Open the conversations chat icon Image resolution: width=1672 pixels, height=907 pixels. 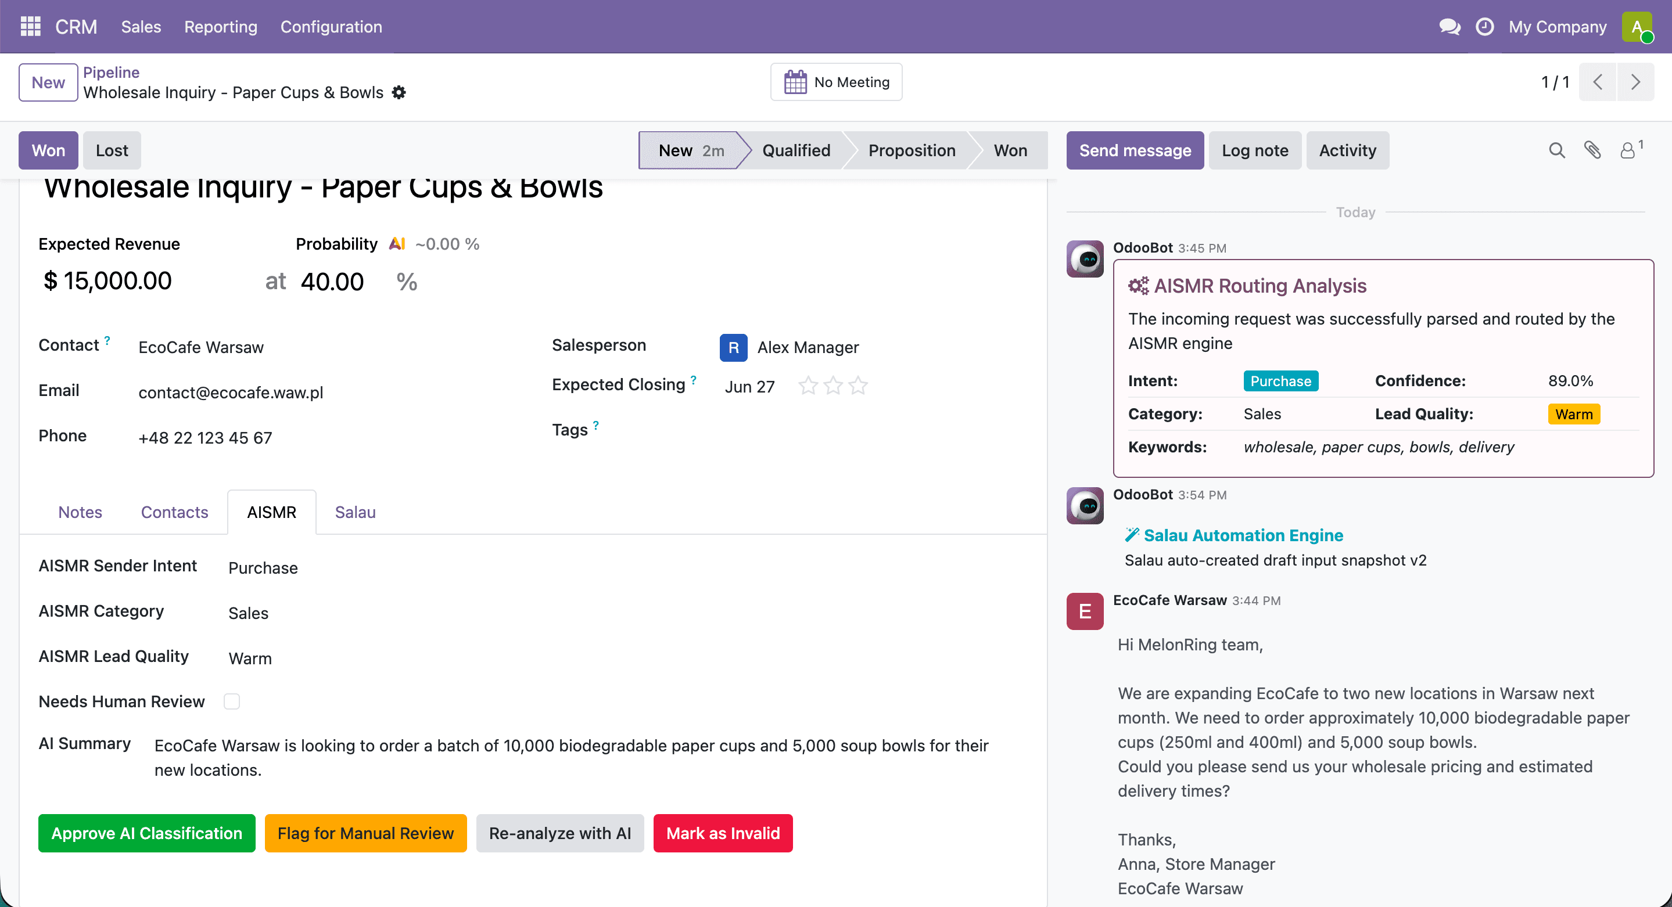[x=1449, y=27]
